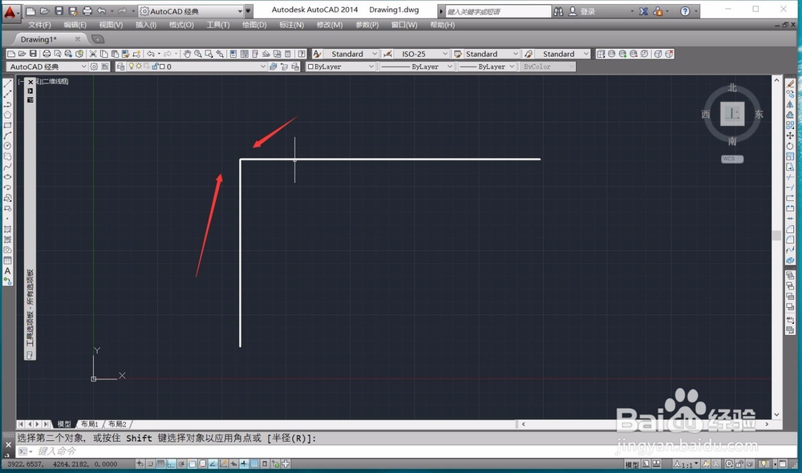802x473 pixels.
Task: Select the Circle tool in draw toolbar
Action: click(x=8, y=146)
